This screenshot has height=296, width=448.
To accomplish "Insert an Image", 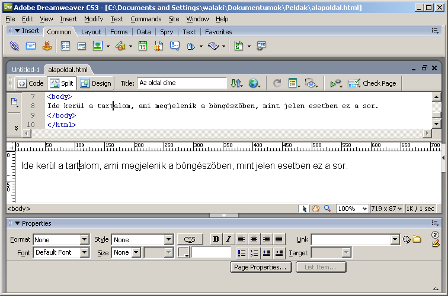I will coord(98,46).
